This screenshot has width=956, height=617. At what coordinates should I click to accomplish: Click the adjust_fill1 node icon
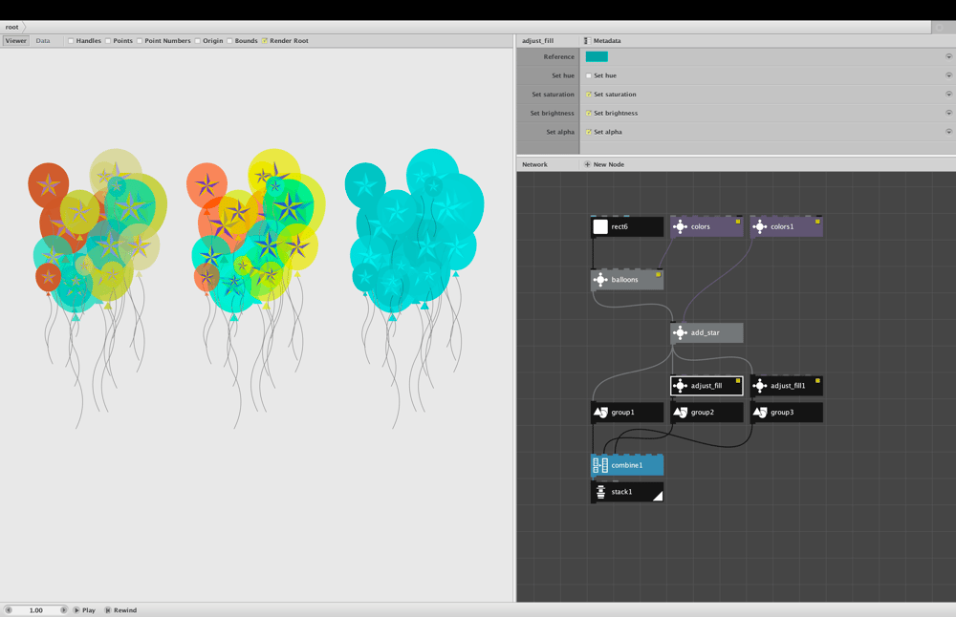click(760, 386)
